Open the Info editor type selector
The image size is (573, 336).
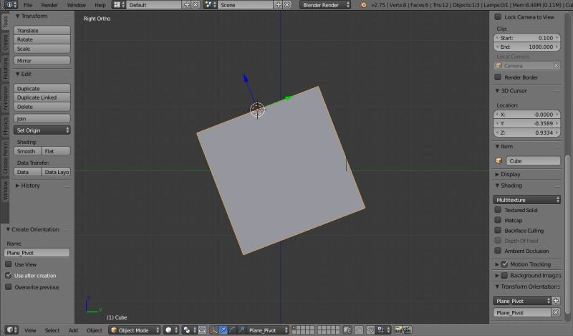click(11, 5)
